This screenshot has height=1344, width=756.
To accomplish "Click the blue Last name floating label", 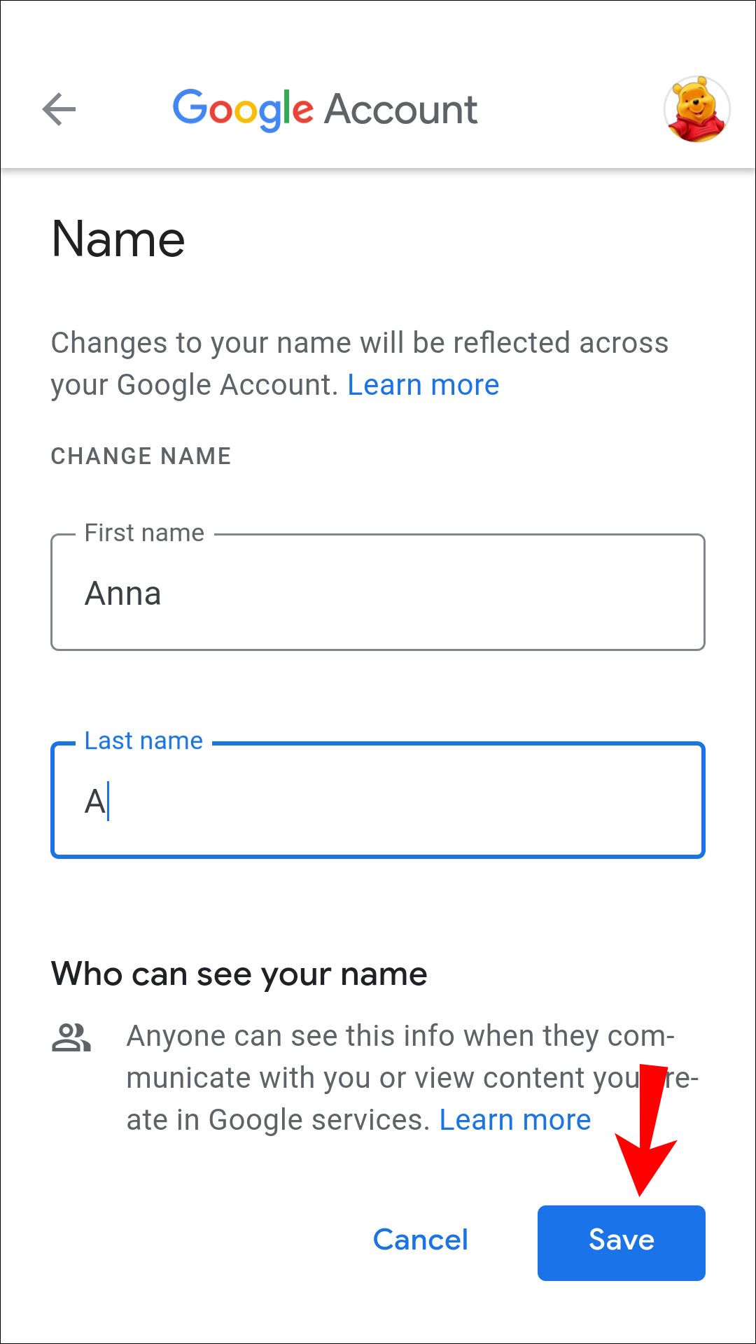I will [x=143, y=741].
